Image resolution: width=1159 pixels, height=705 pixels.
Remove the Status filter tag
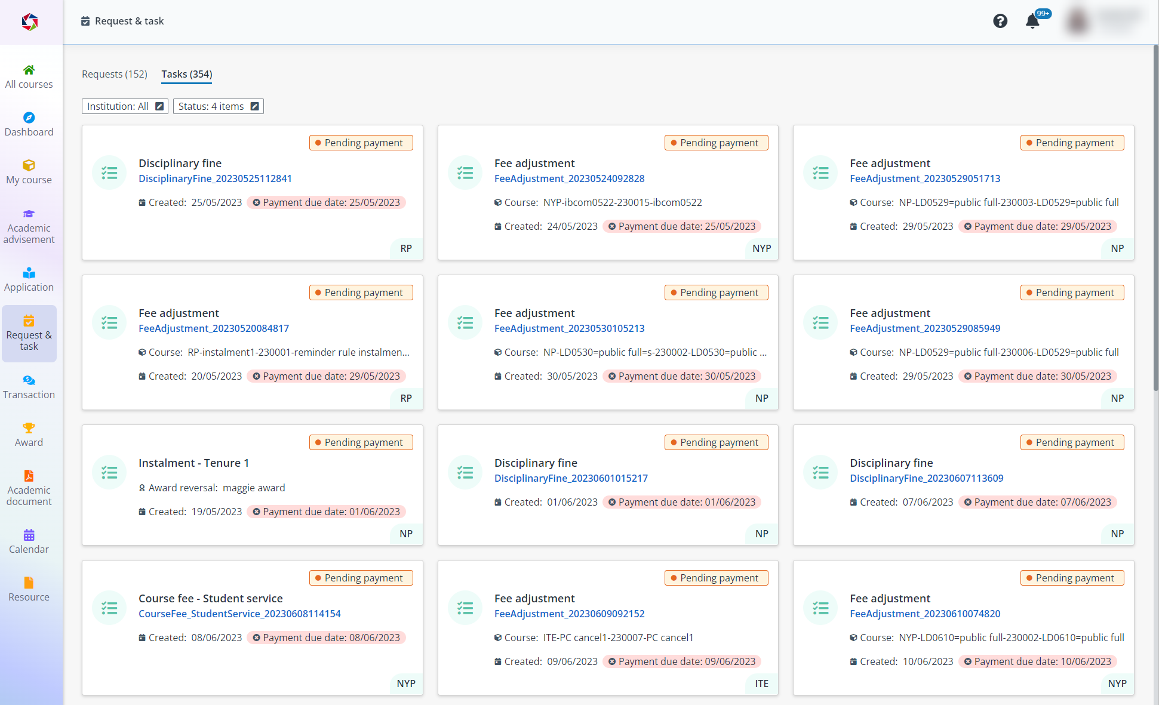pyautogui.click(x=254, y=106)
